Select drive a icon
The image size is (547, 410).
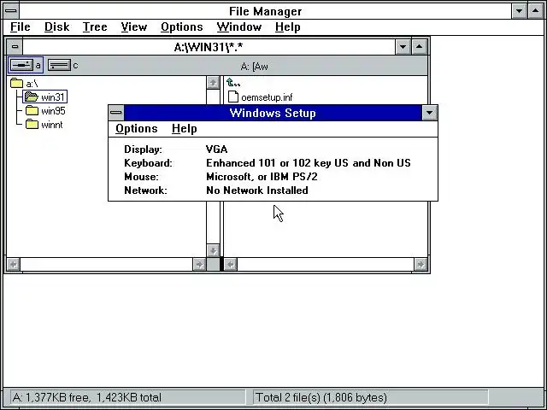tap(22, 65)
